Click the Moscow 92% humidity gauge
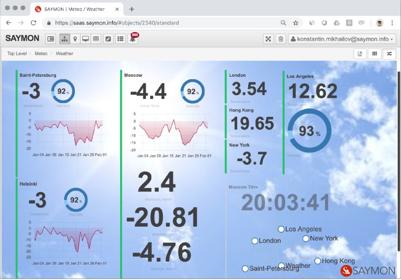Image resolution: width=401 pixels, height=280 pixels. pos(192,92)
